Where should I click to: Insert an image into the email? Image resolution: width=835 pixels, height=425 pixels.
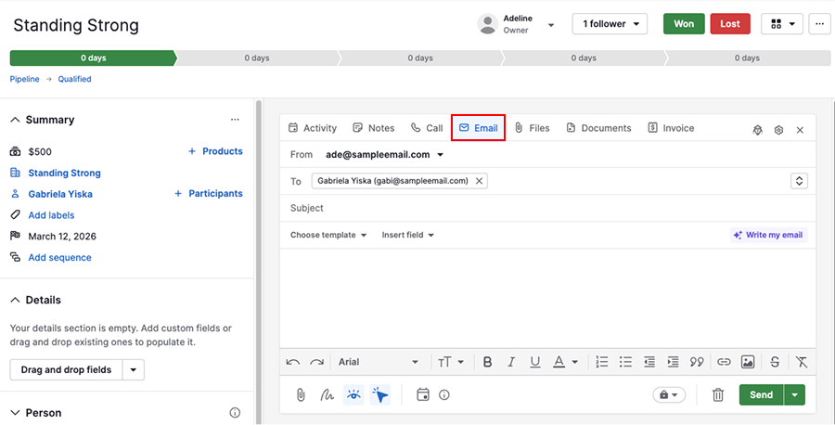pyautogui.click(x=748, y=362)
